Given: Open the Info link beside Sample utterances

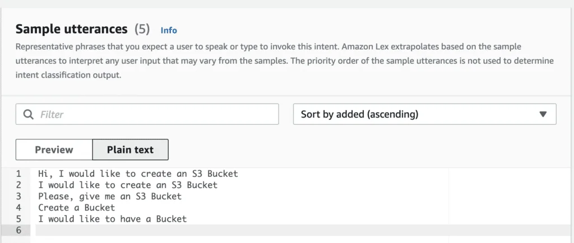Looking at the screenshot, I should point(169,30).
